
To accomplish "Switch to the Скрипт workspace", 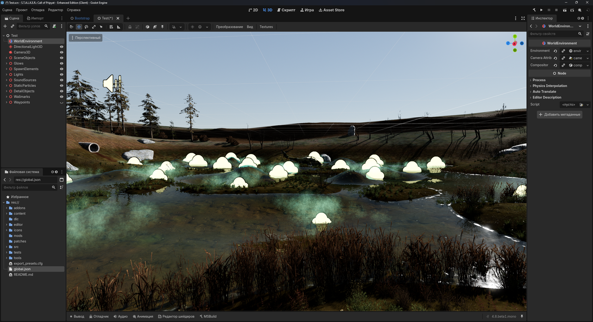I will pyautogui.click(x=286, y=10).
